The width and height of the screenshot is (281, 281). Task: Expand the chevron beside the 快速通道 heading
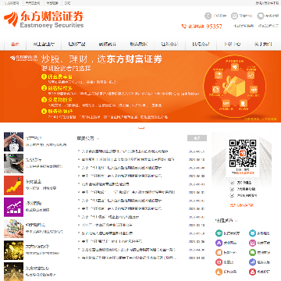[x=237, y=221]
